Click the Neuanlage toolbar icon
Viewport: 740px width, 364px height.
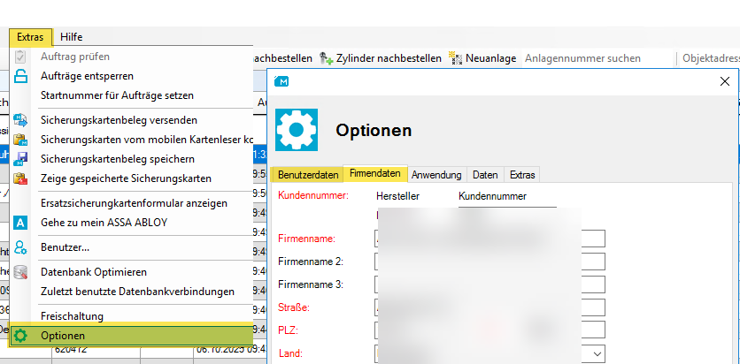[456, 58]
